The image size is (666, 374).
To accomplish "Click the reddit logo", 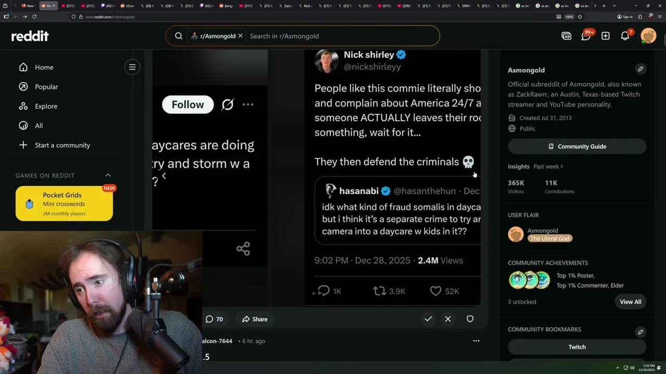I will click(x=30, y=36).
